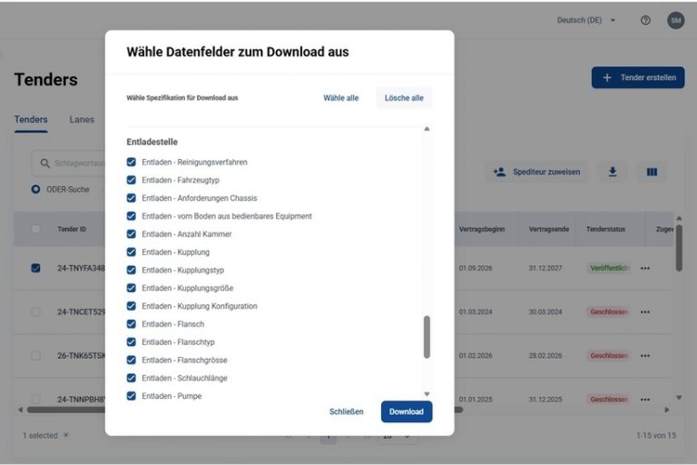Uncheck Entladen - Fahrzeugtyp
The image size is (697, 465).
click(x=131, y=180)
